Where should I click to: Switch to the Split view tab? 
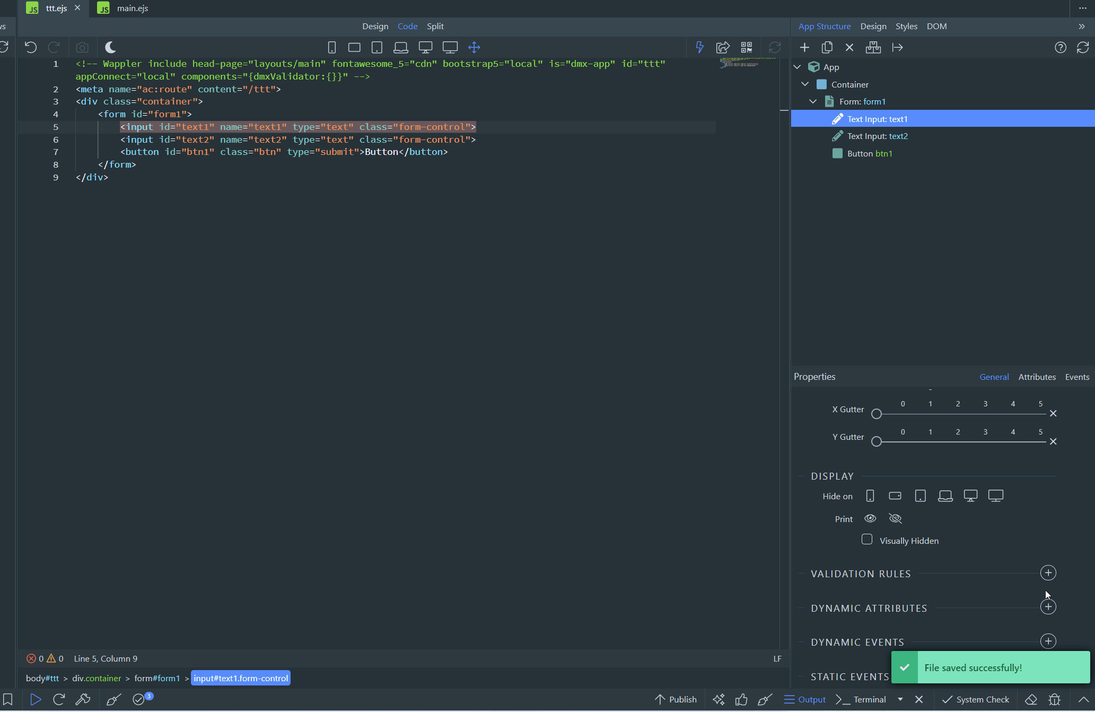tap(435, 26)
